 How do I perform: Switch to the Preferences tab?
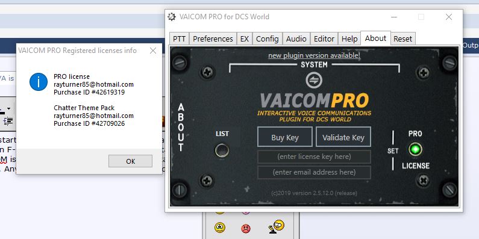pos(213,39)
